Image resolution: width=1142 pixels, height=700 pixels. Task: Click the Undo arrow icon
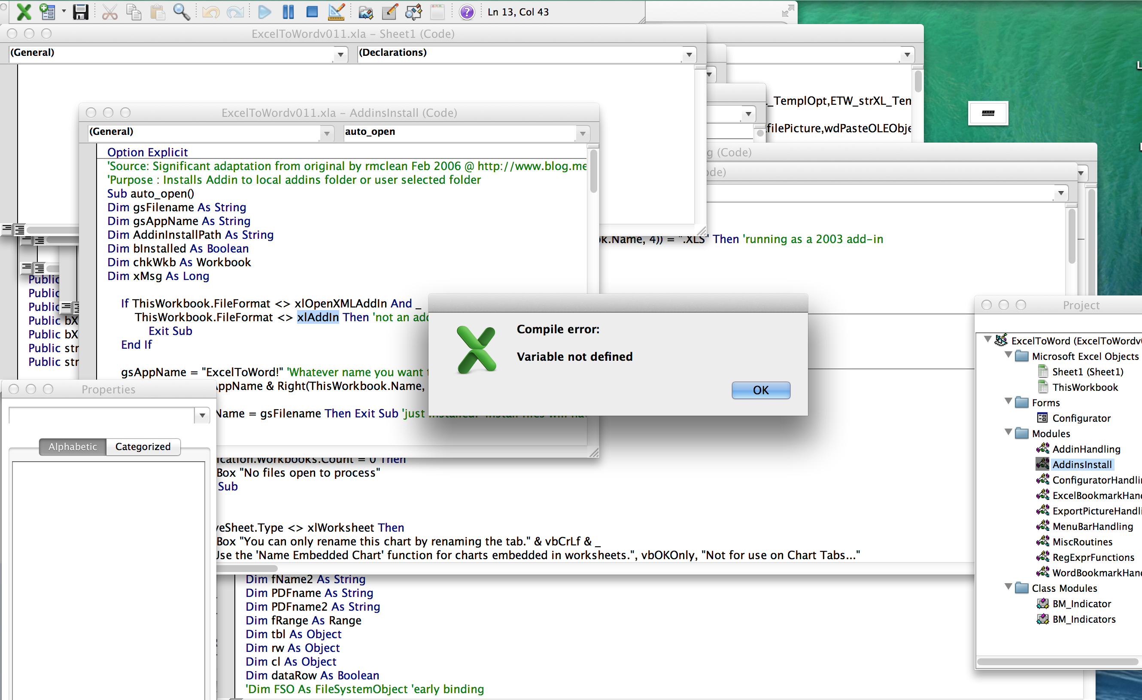pos(211,12)
